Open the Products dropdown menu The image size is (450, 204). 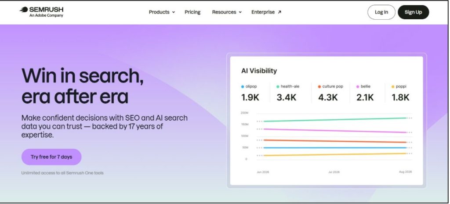pyautogui.click(x=162, y=12)
